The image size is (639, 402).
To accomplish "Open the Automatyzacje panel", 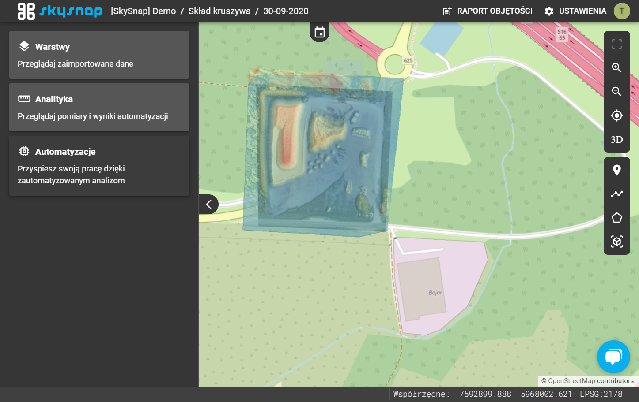I will [x=99, y=166].
